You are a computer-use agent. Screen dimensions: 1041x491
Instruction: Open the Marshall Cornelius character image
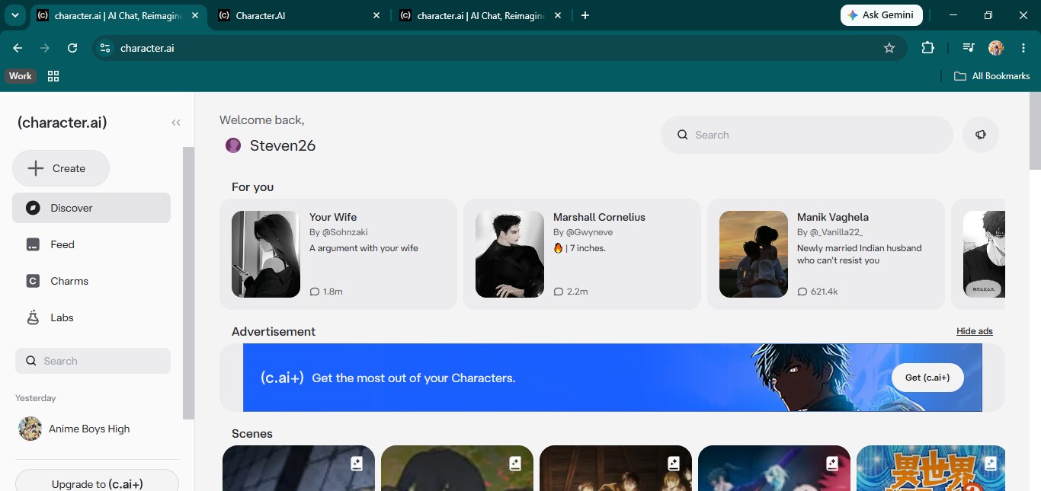pos(510,254)
